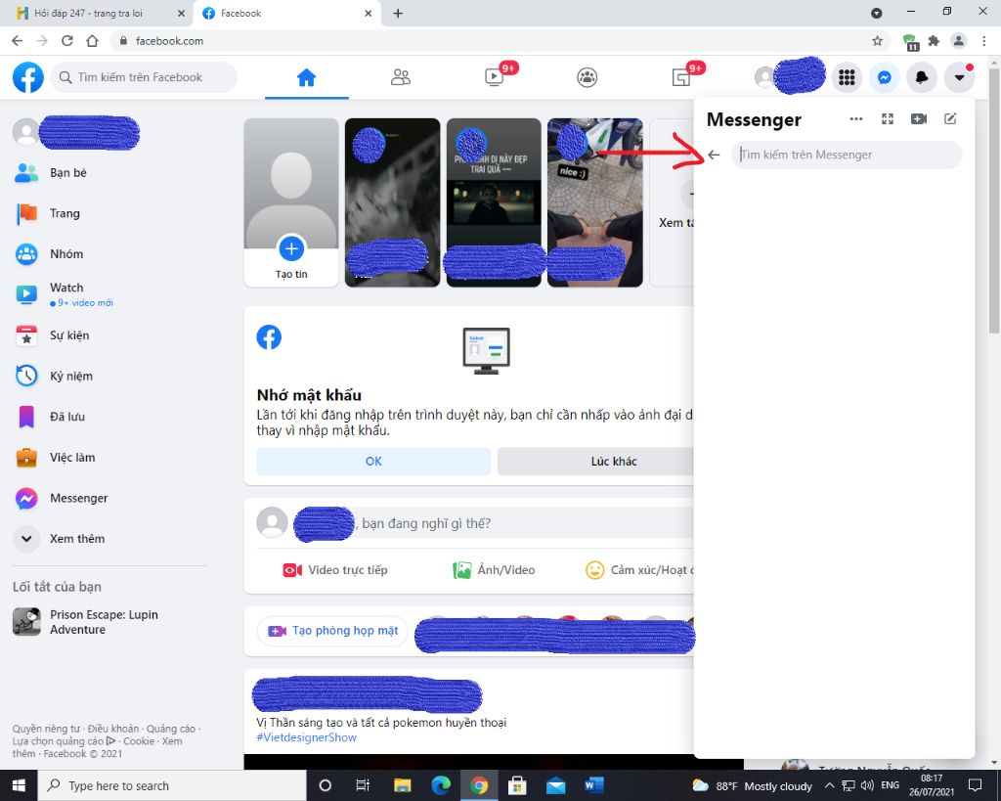Image resolution: width=1001 pixels, height=801 pixels.
Task: Open the story with child movie still
Action: tap(494, 202)
